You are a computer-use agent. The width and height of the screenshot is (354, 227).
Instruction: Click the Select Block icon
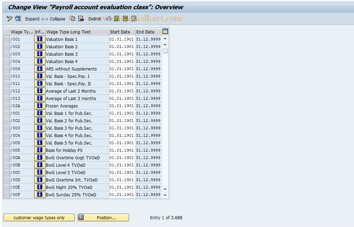(x=125, y=19)
